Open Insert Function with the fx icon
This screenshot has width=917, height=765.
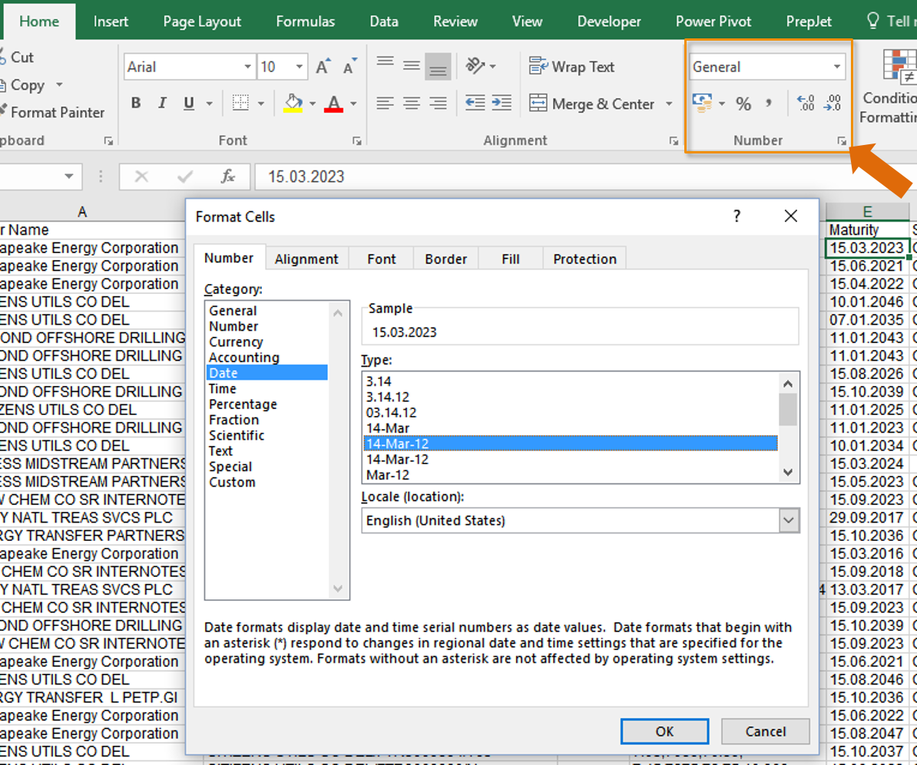[228, 176]
